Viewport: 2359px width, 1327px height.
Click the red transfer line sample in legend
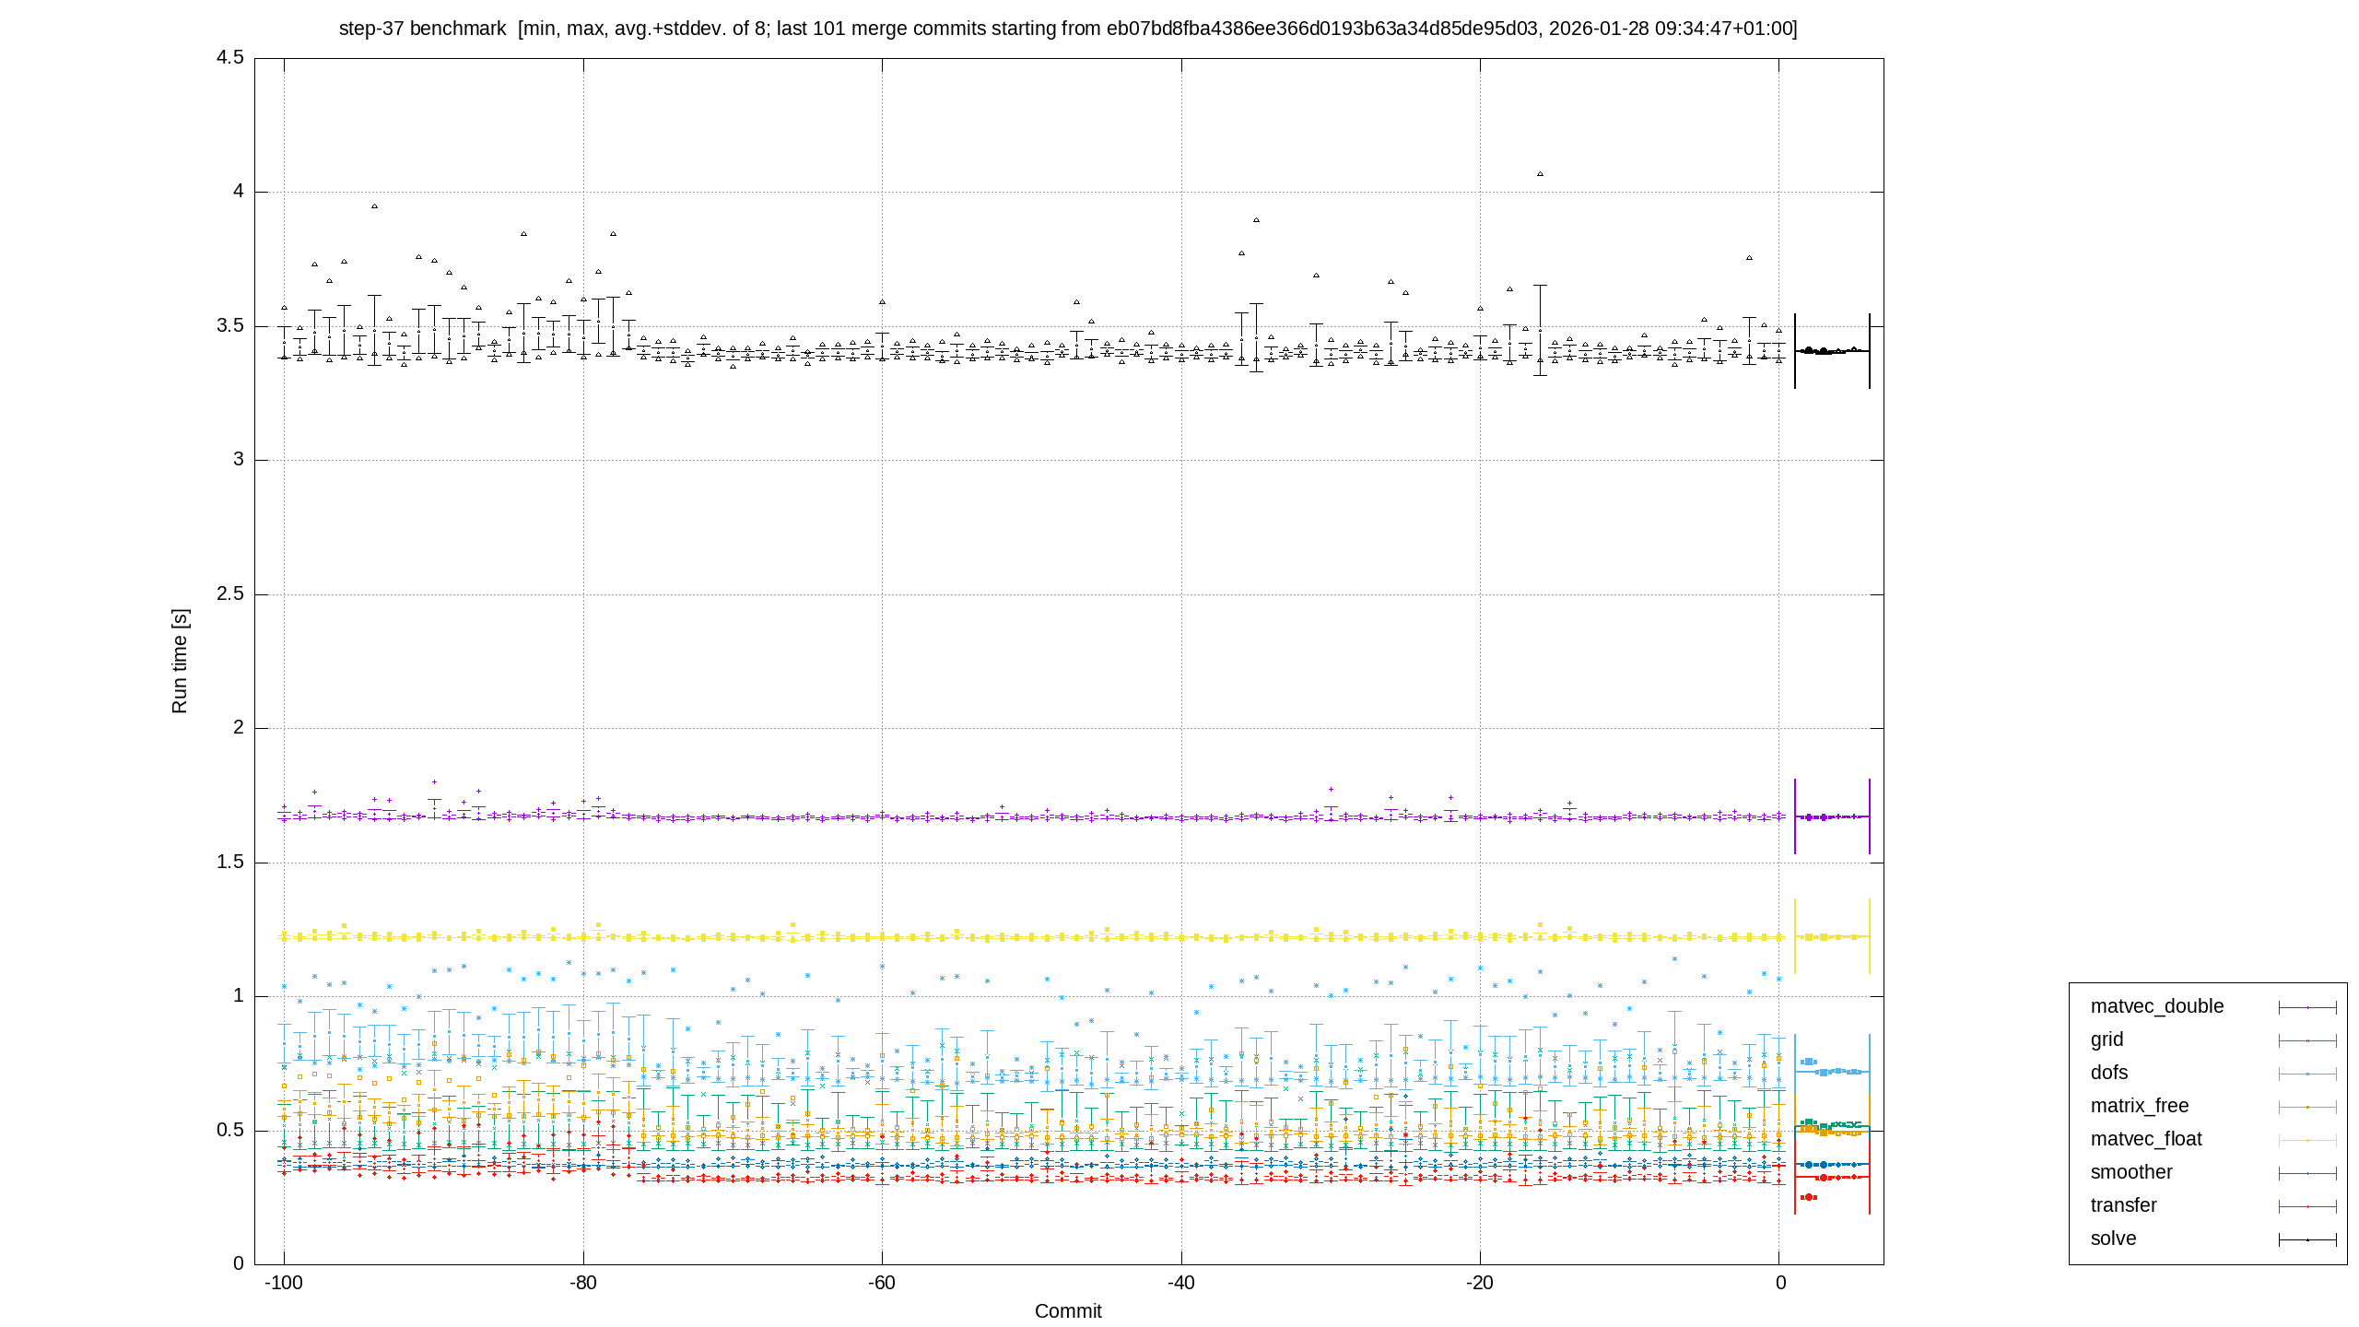pyautogui.click(x=2307, y=1206)
